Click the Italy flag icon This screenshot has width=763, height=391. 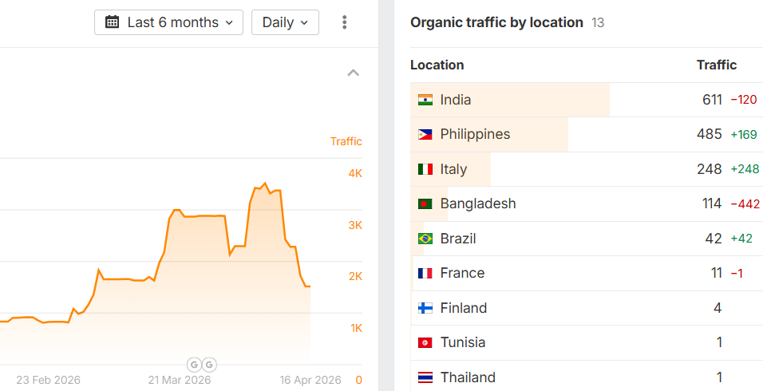pos(425,169)
